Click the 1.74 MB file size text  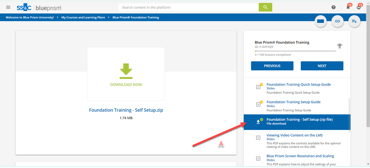tap(126, 118)
